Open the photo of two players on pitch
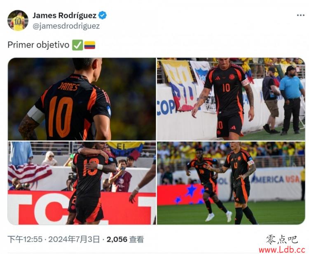Viewport: 309px width, 254px height. click(x=231, y=183)
